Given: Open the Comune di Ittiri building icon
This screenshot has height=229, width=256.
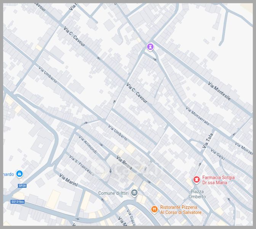Looking at the screenshot, I should tap(134, 193).
